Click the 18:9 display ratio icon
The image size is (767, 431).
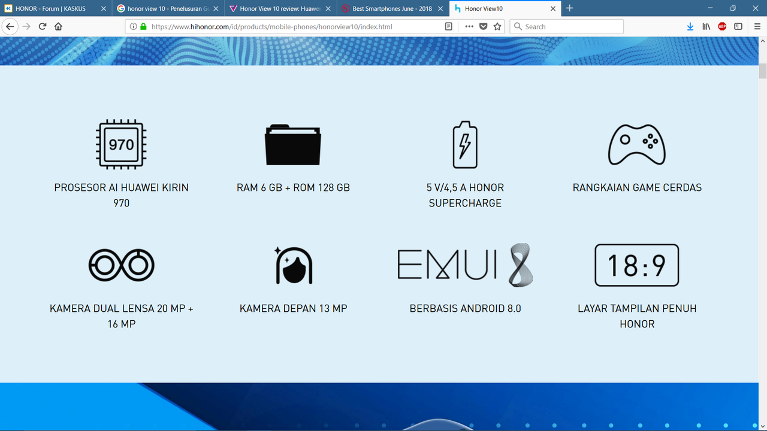(637, 265)
